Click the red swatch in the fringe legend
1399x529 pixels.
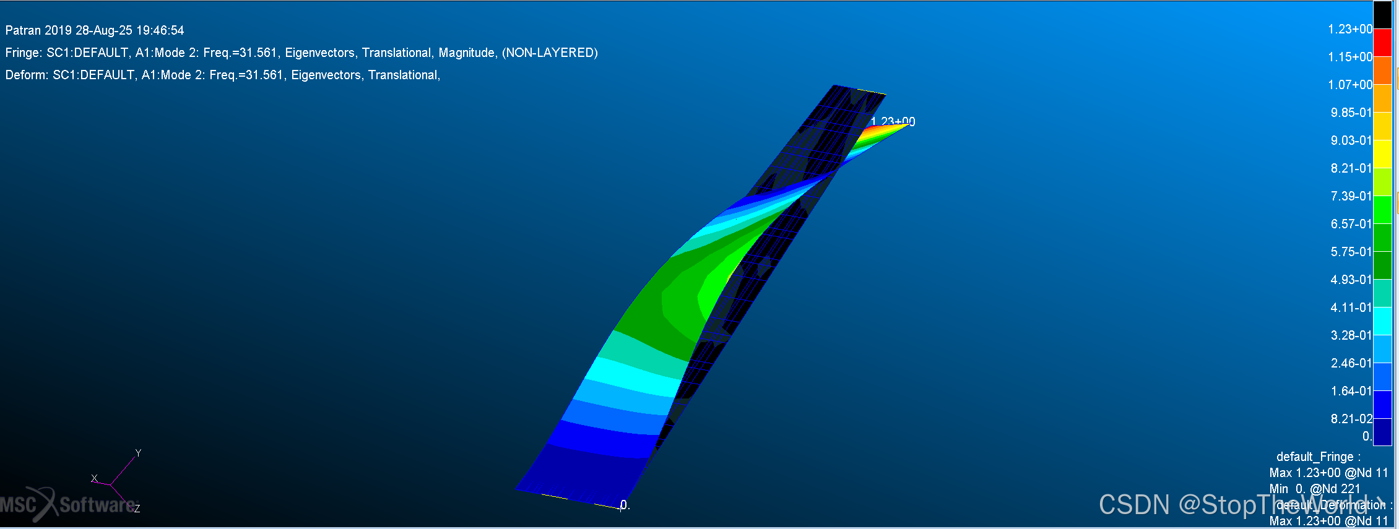pyautogui.click(x=1382, y=43)
